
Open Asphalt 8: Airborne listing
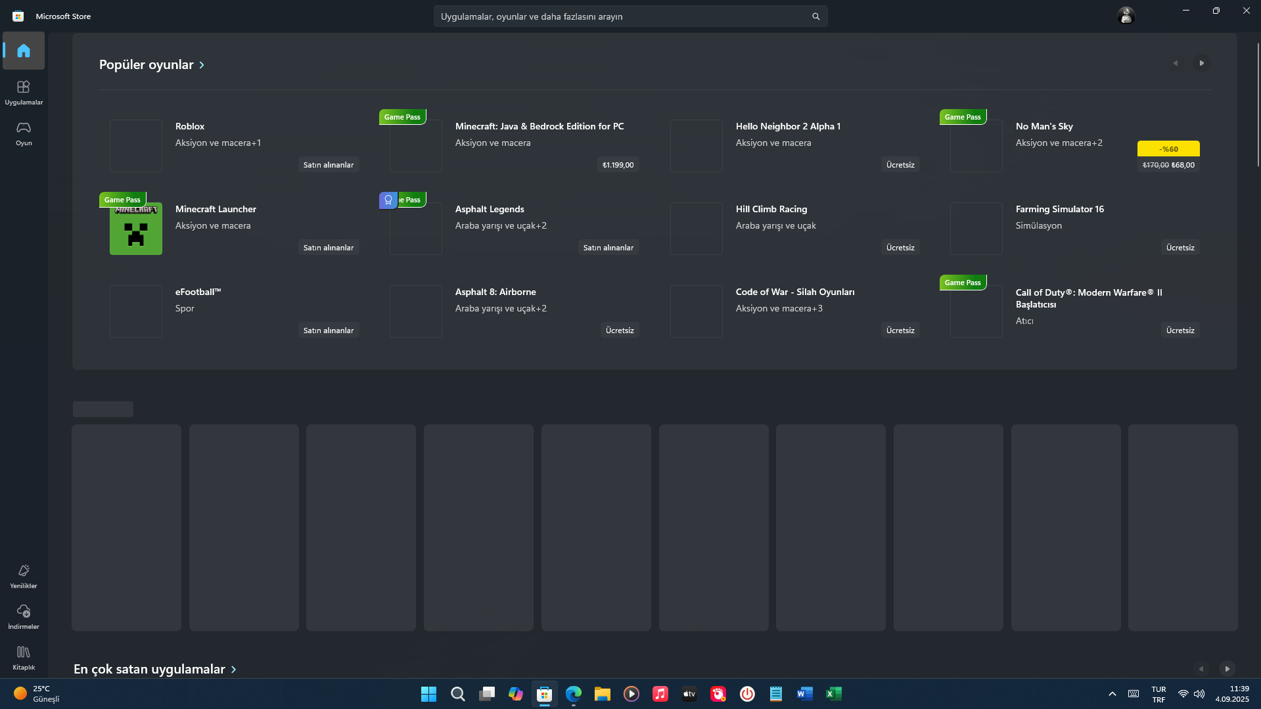(515, 311)
